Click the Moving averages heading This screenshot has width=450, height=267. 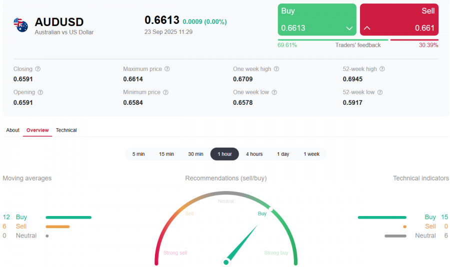point(27,178)
